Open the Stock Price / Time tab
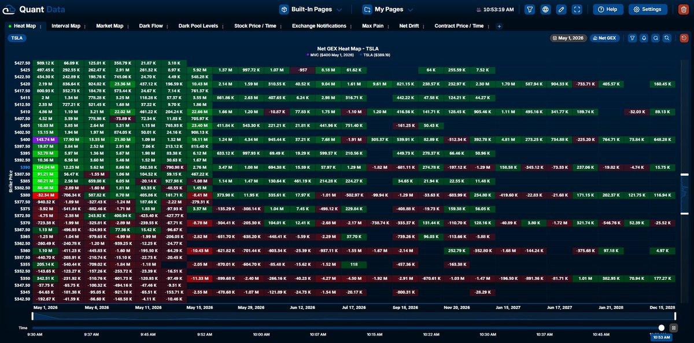 tap(255, 26)
